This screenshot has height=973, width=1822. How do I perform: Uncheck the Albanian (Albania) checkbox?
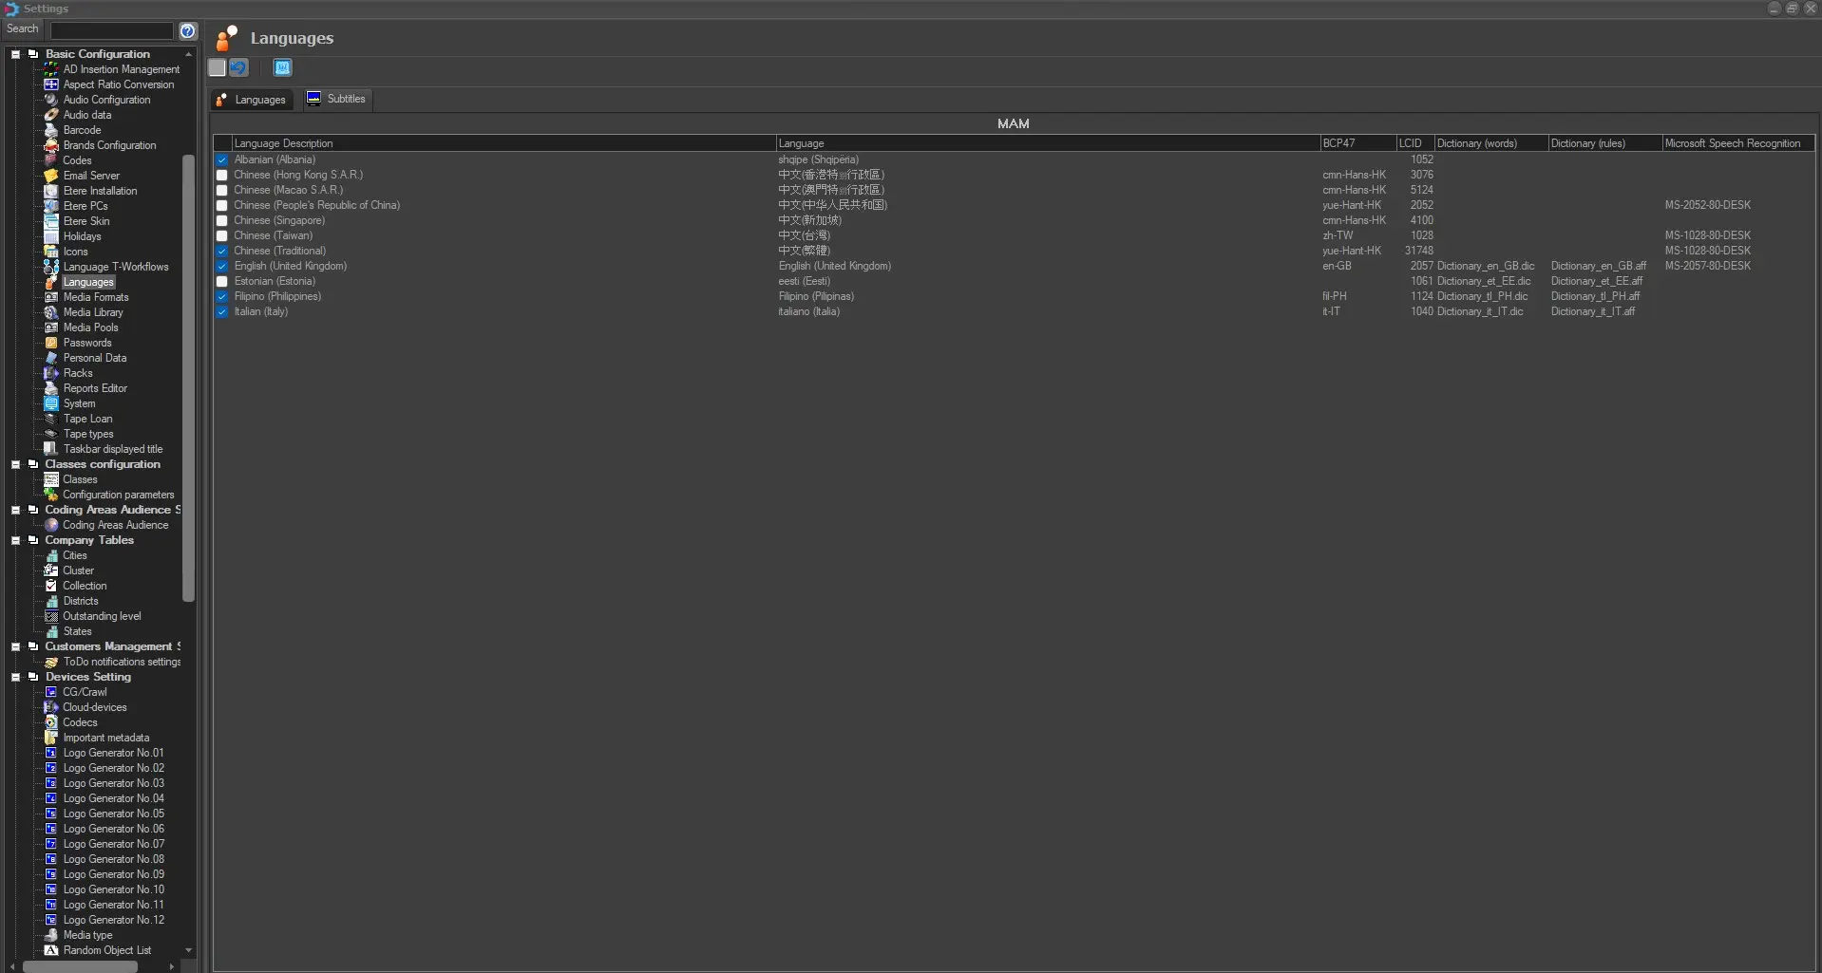point(222,159)
